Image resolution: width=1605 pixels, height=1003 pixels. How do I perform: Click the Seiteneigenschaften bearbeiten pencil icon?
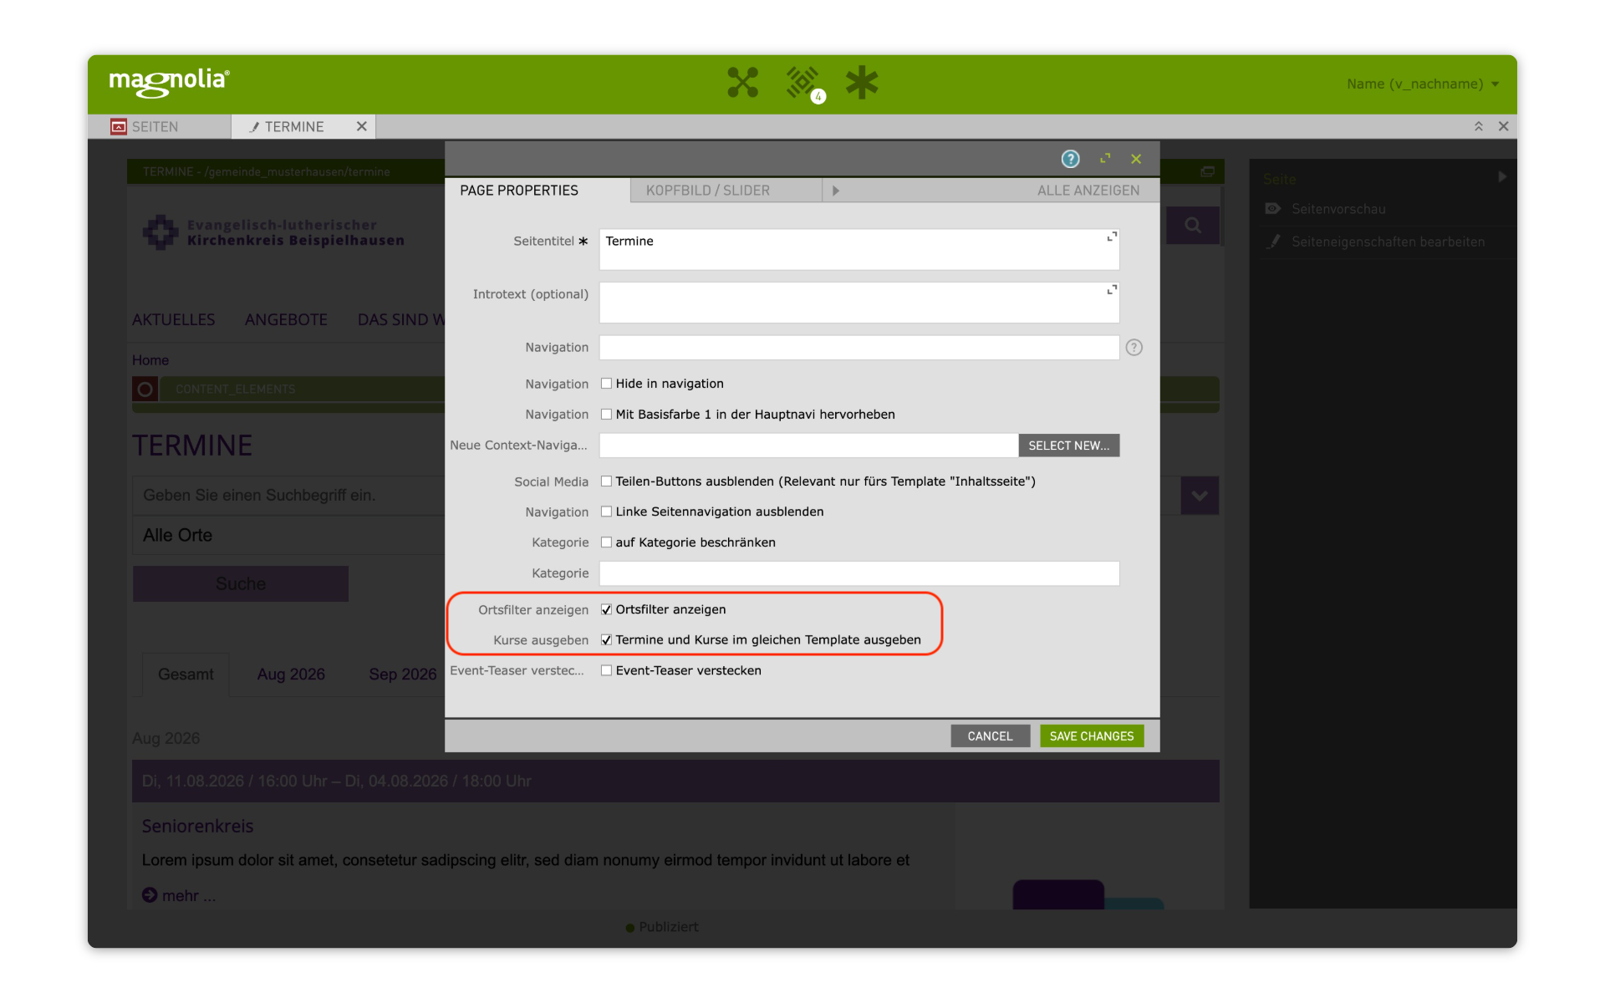pyautogui.click(x=1273, y=242)
